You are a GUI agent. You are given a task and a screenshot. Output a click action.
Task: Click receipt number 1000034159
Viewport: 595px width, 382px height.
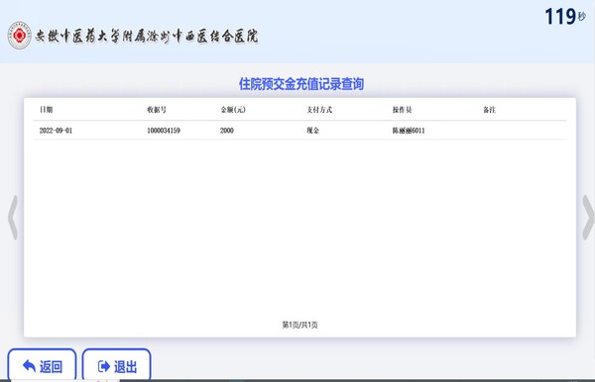pyautogui.click(x=164, y=131)
